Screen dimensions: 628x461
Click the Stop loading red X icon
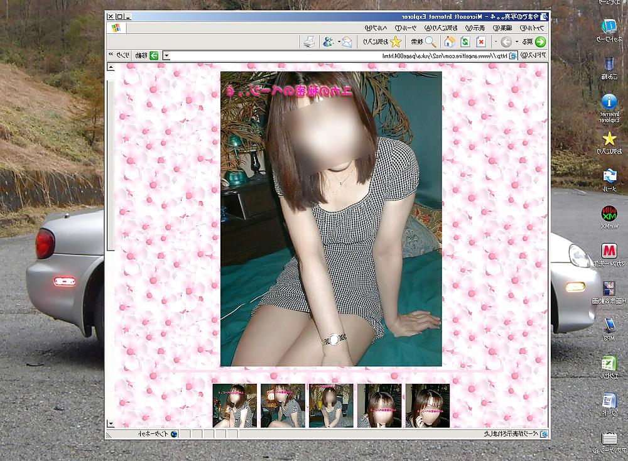click(481, 41)
